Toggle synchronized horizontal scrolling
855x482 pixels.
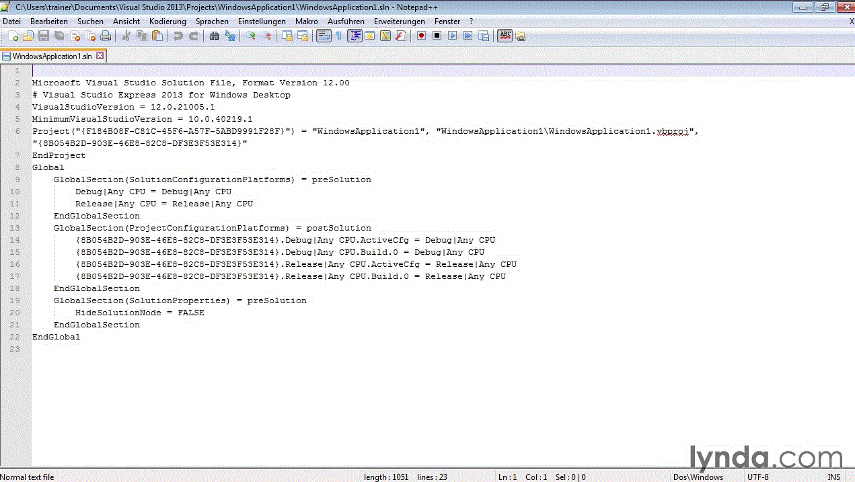pos(303,36)
